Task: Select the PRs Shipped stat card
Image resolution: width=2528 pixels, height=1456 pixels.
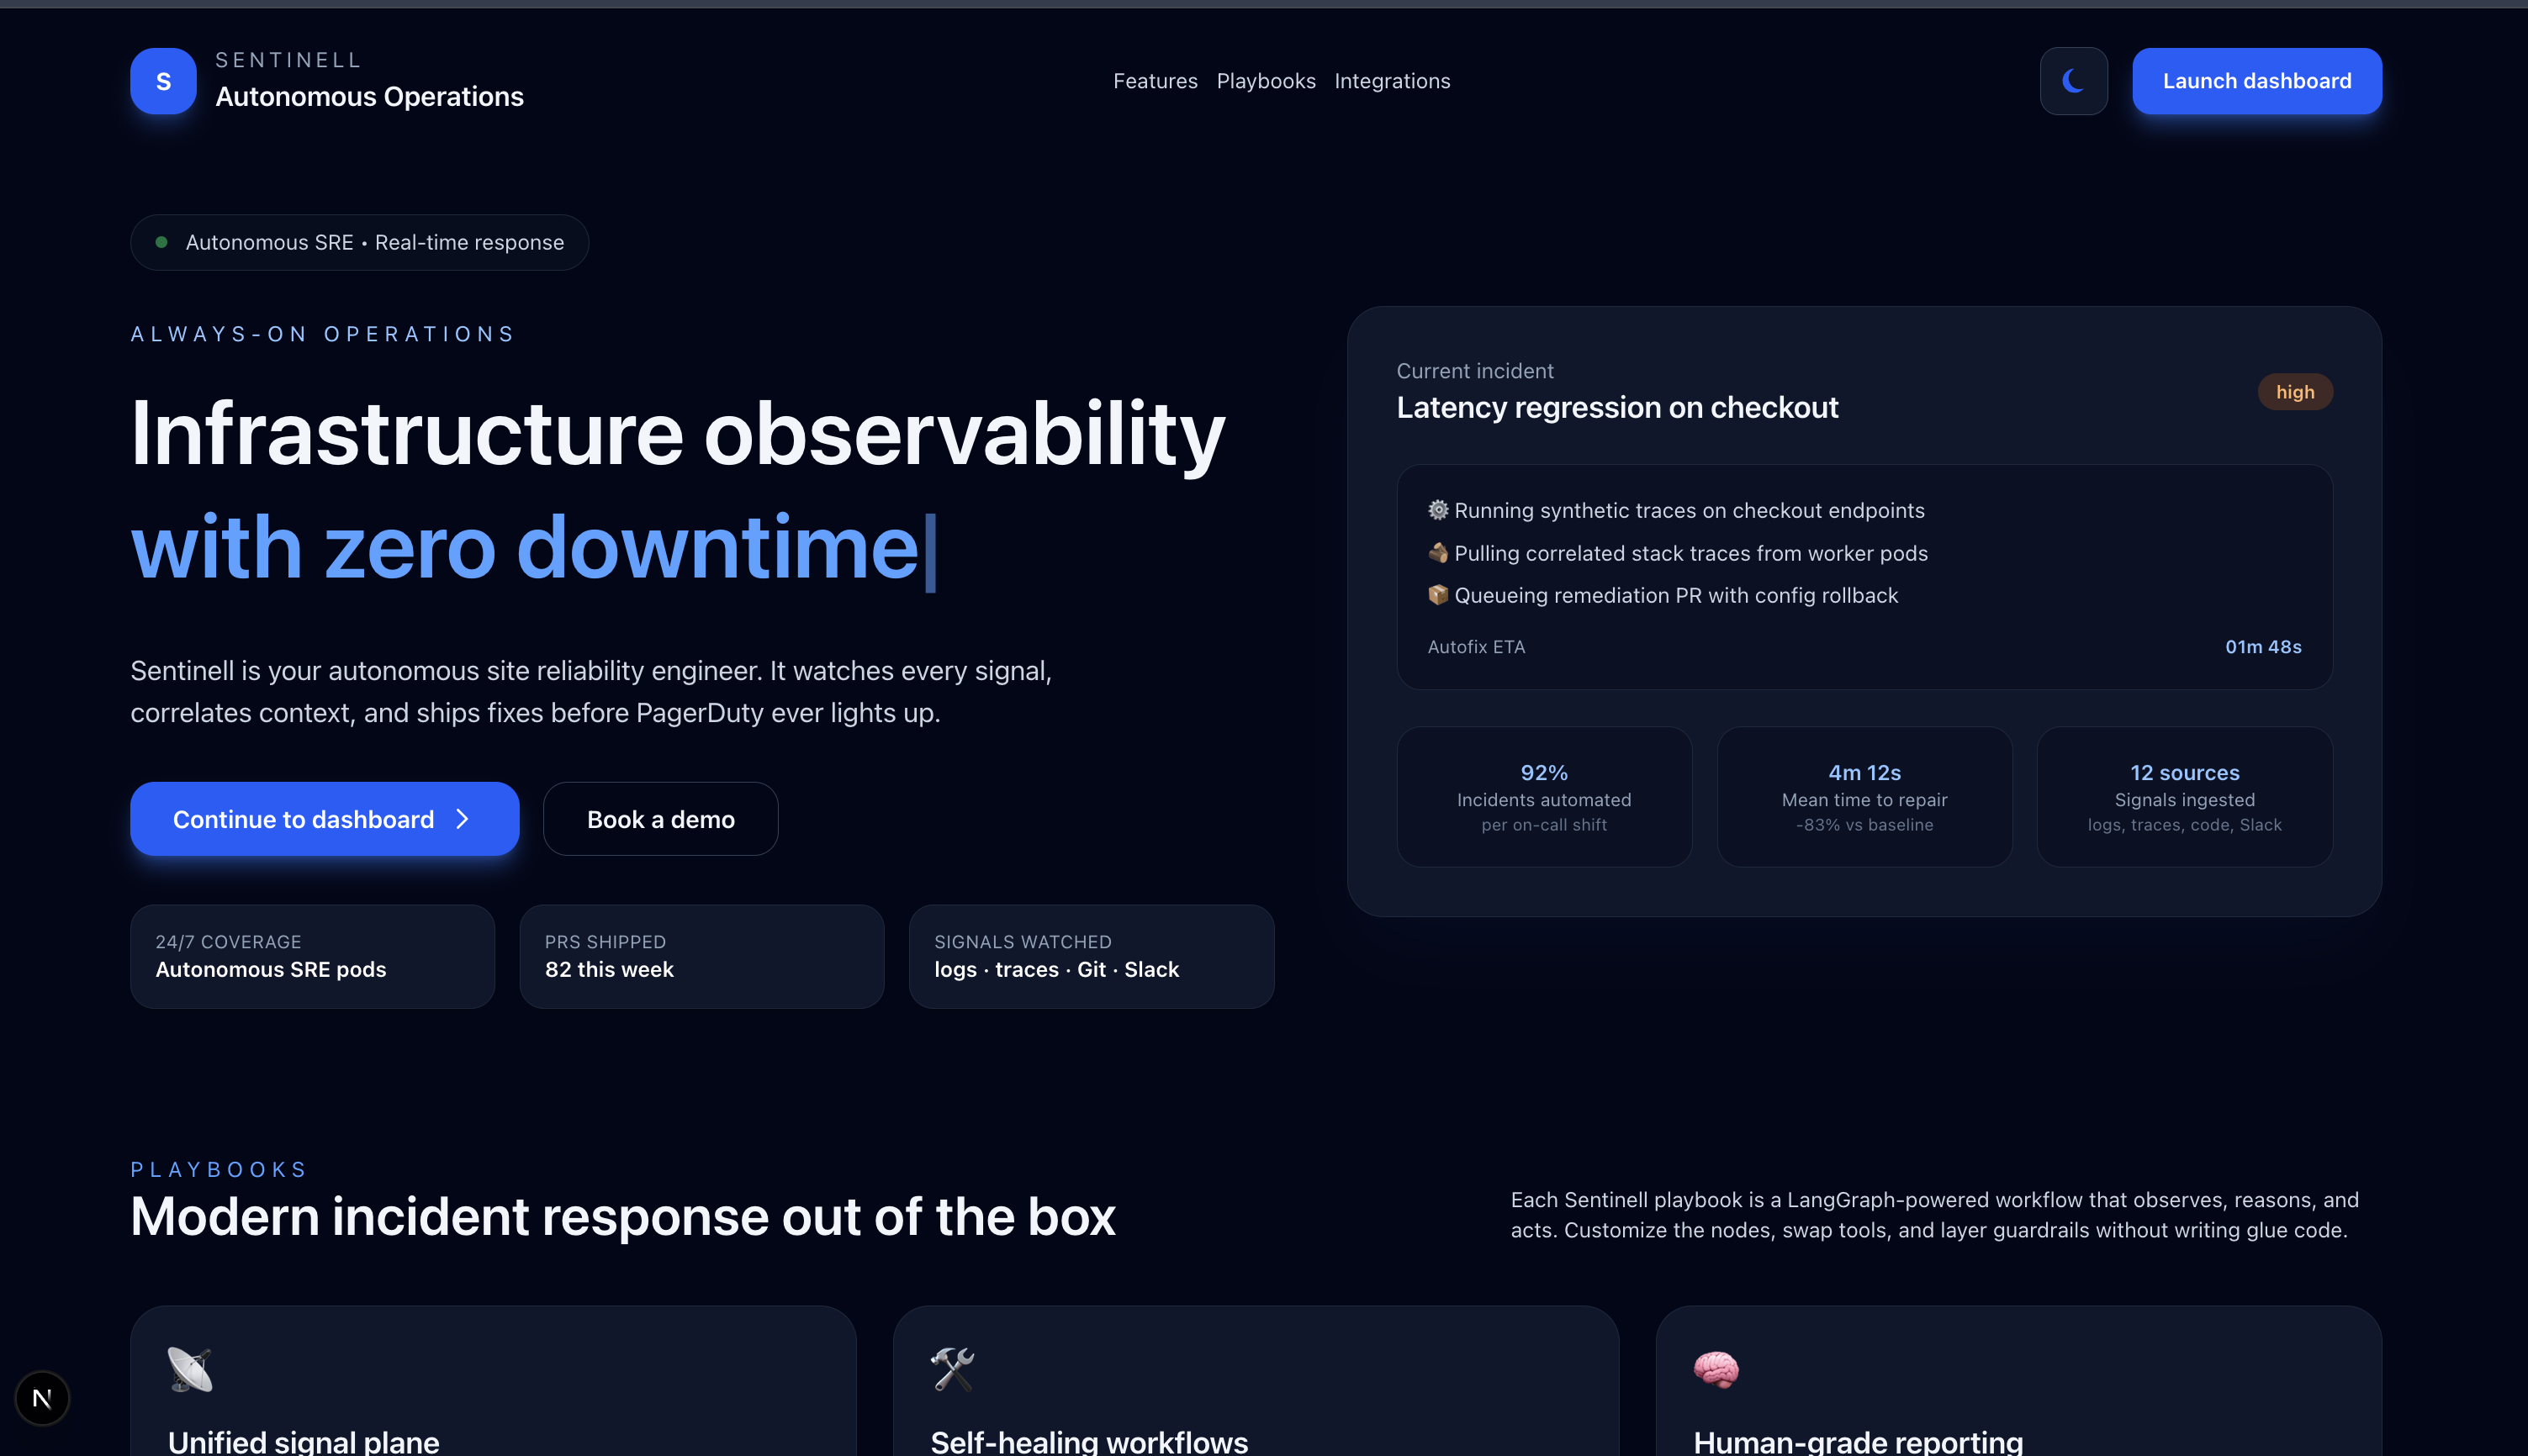Action: click(701, 956)
